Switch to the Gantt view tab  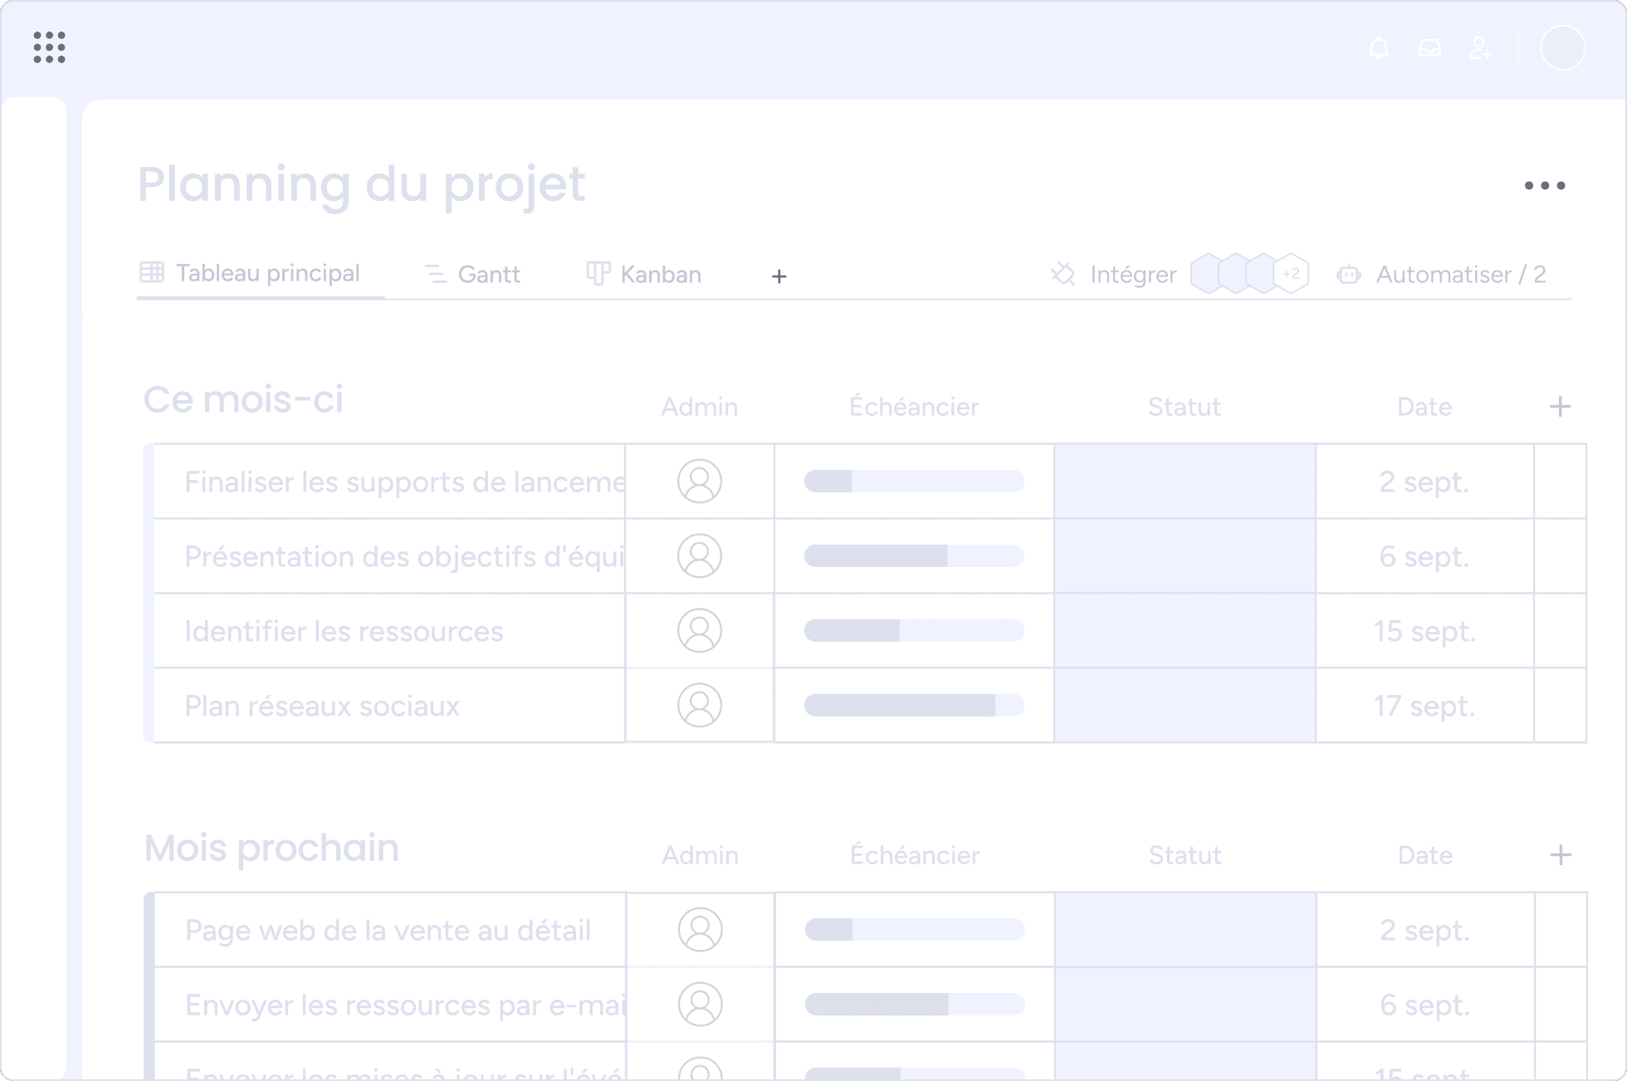[472, 275]
